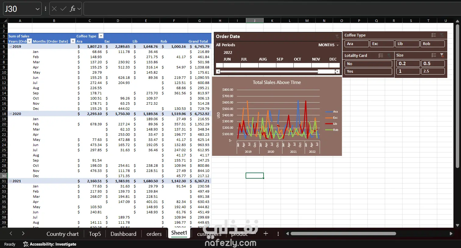Viewport: 461px width, 248px height.
Task: Select column J header
Action: coord(255,21)
